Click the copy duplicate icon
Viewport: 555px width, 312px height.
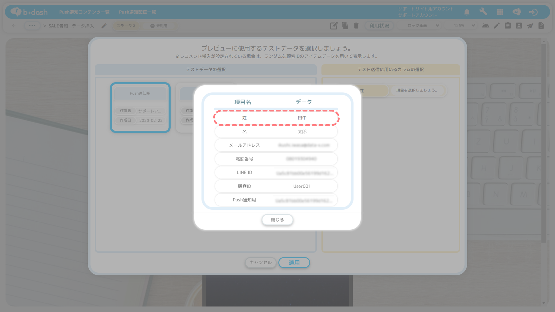point(345,26)
